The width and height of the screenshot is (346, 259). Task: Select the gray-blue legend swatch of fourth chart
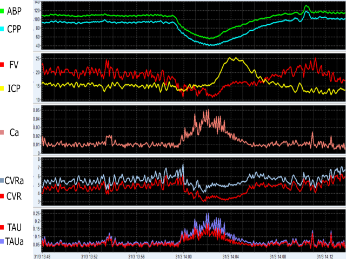click(2, 180)
